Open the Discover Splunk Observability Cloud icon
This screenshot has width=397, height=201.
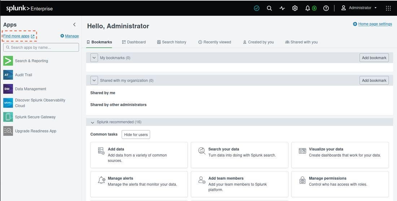point(8,103)
